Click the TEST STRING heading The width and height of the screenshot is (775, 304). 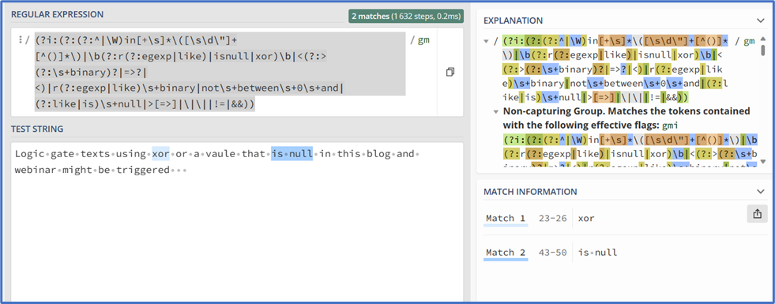pos(37,129)
